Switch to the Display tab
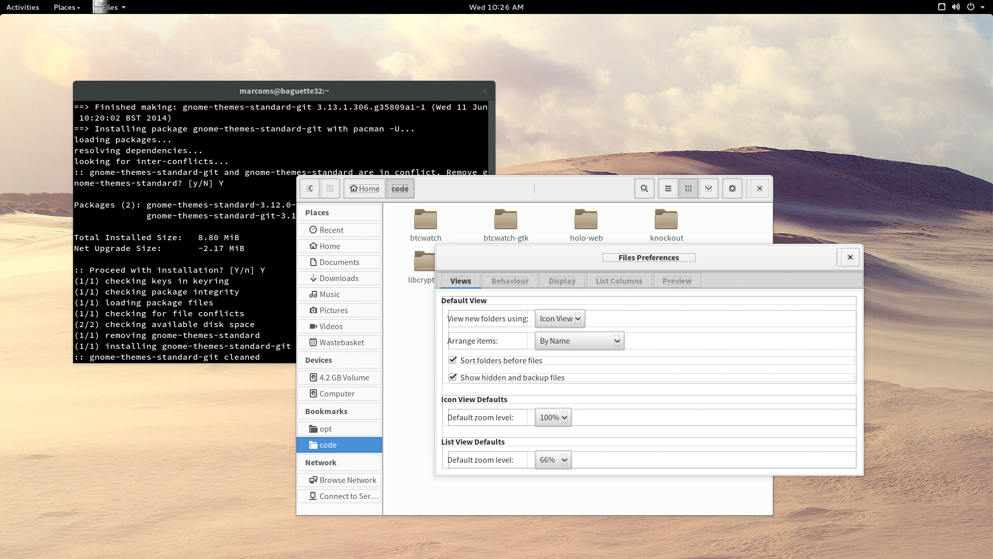The image size is (993, 559). pos(562,281)
